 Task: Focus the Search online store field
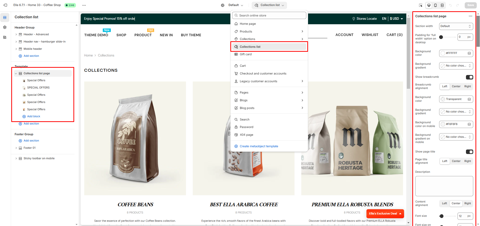(271, 15)
